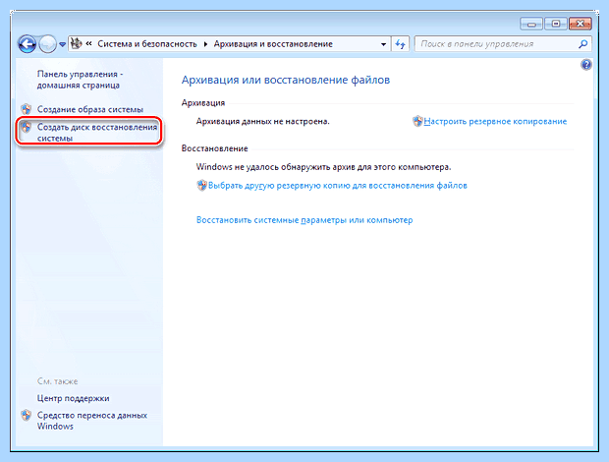Screen dimensions: 609x462
Task: Open 'Создание образа системы' link
Action: tap(90, 109)
